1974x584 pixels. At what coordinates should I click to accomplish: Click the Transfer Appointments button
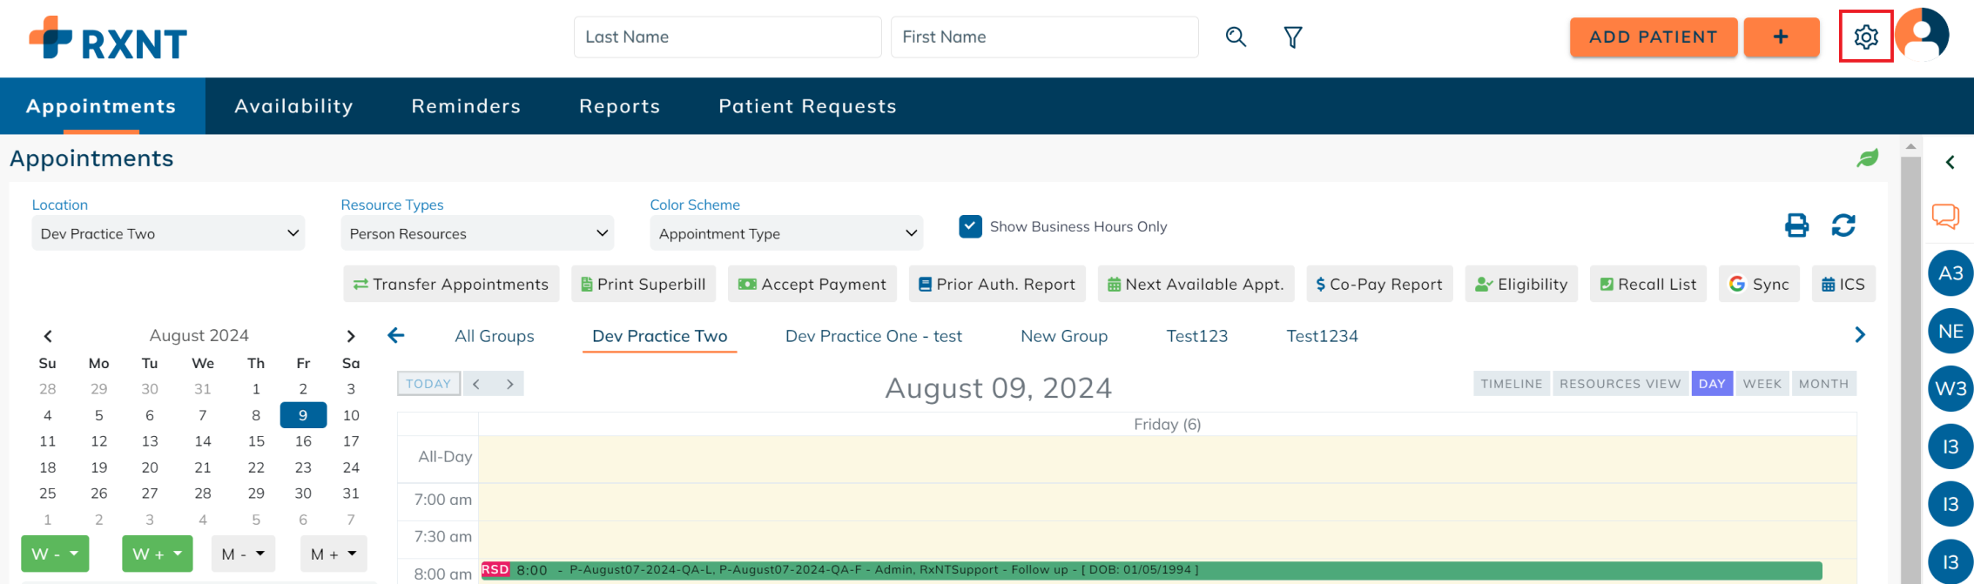451,285
